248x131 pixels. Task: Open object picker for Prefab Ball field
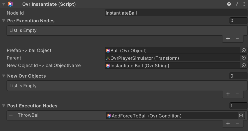[x=243, y=50]
